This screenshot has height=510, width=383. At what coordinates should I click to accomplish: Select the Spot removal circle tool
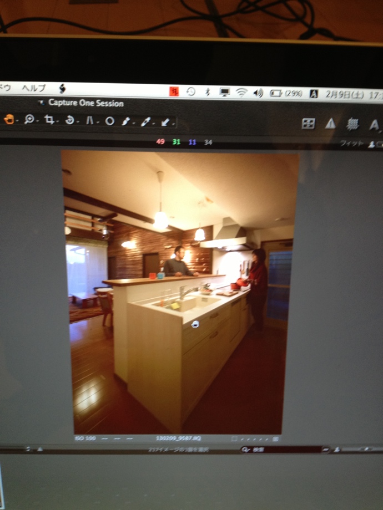click(x=110, y=121)
